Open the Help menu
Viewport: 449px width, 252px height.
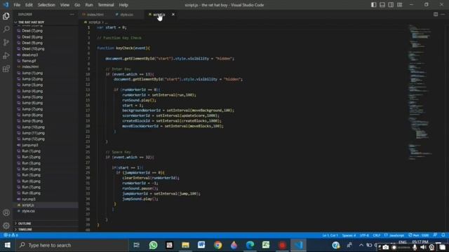point(123,5)
